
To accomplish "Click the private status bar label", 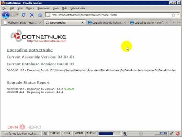I will 163,133.
